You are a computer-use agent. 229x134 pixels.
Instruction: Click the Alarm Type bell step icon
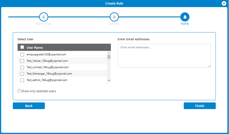[43, 17]
